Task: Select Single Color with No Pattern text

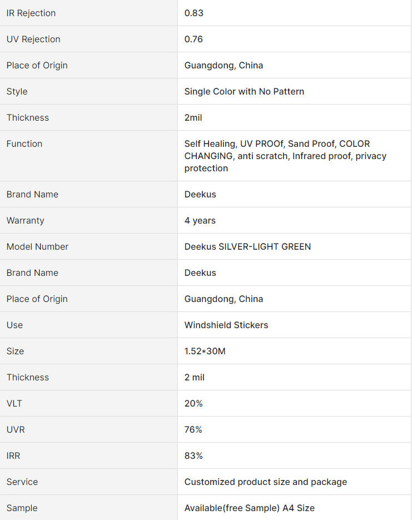Action: pos(244,92)
